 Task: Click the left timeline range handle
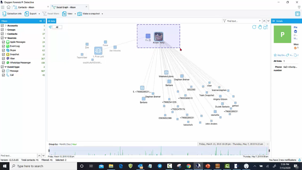[x=49, y=151]
